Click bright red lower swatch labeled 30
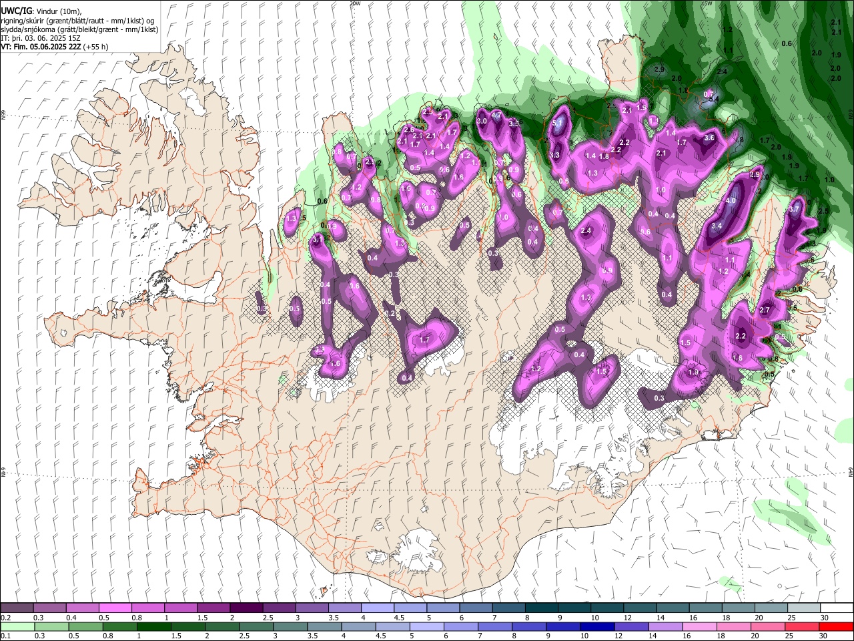854x641 pixels. pyautogui.click(x=835, y=626)
